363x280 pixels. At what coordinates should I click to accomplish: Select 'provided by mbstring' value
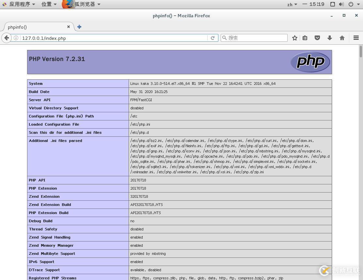click(148, 254)
